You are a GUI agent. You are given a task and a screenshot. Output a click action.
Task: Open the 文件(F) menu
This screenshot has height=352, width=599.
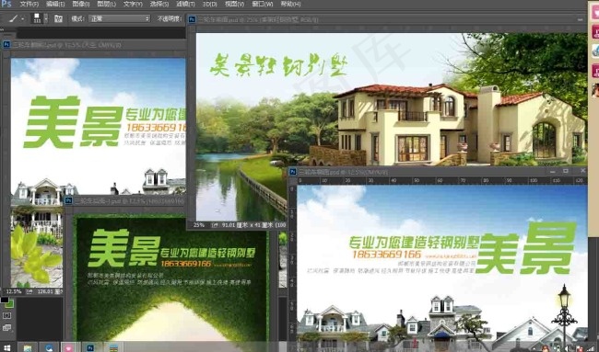29,5
